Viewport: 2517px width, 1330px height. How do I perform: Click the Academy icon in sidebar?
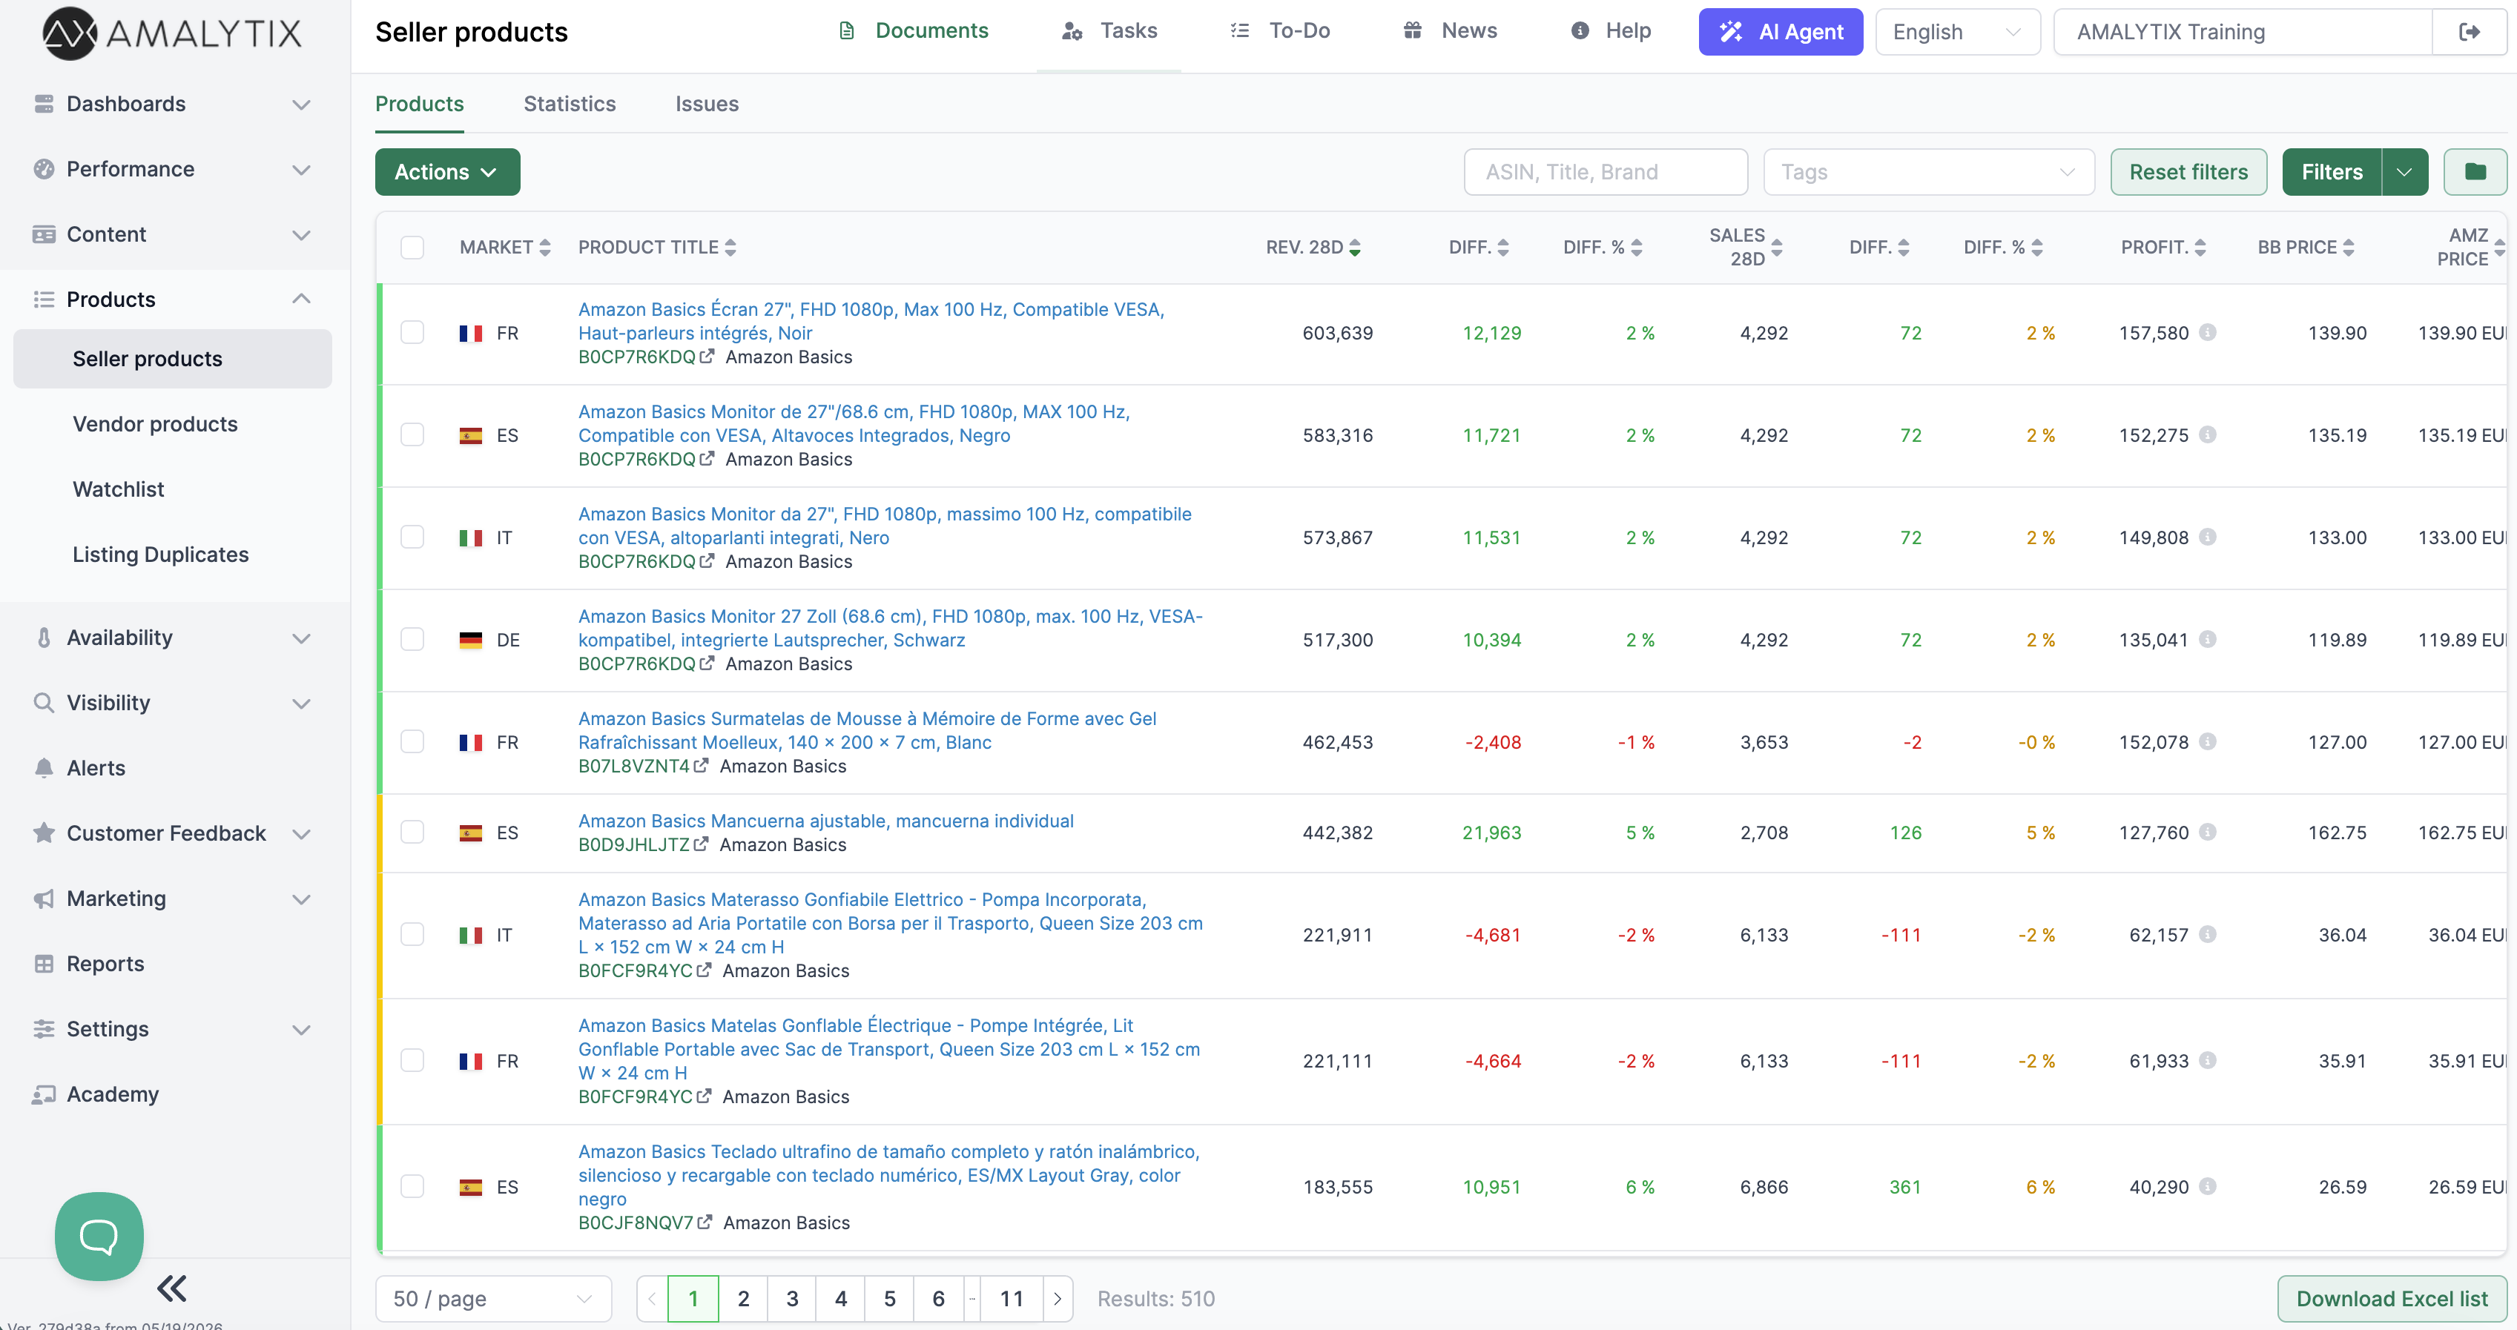44,1095
